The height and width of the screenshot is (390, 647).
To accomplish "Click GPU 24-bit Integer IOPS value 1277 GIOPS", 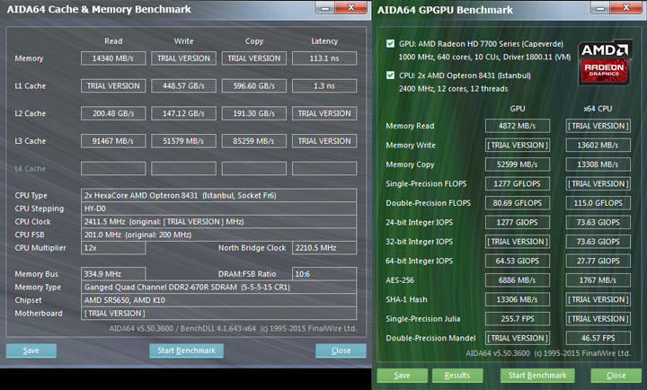I will [518, 223].
